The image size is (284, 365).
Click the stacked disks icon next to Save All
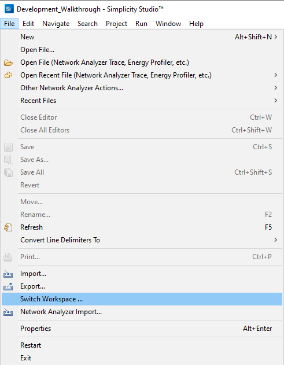[8, 173]
